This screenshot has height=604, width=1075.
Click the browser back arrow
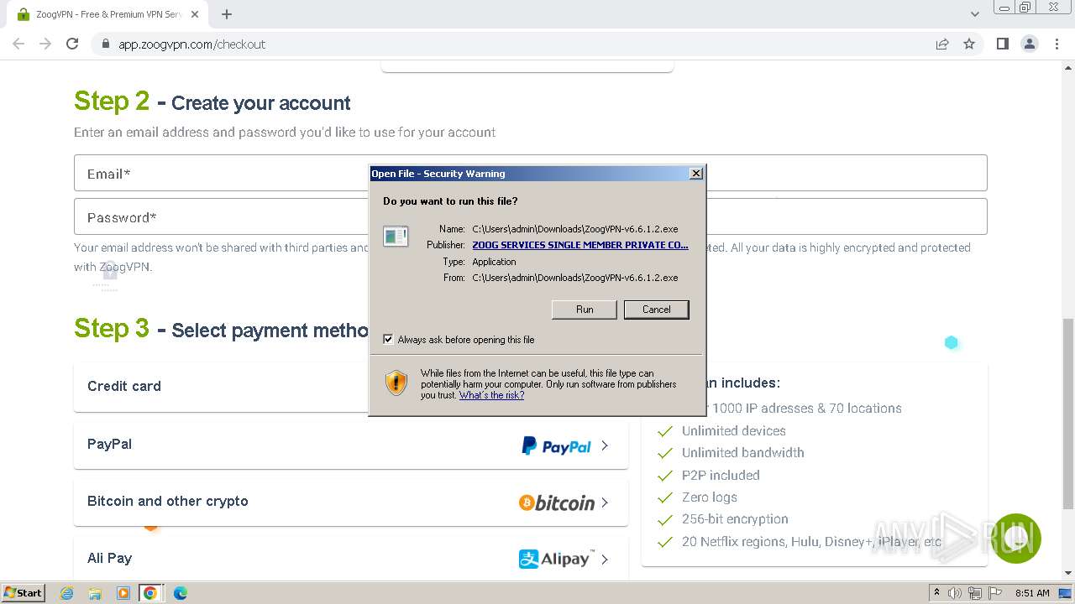(x=18, y=44)
